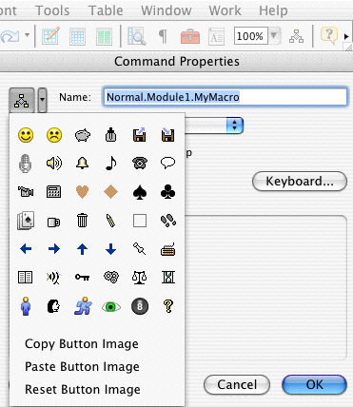Open the Window menu
The width and height of the screenshot is (353, 407).
click(x=167, y=10)
